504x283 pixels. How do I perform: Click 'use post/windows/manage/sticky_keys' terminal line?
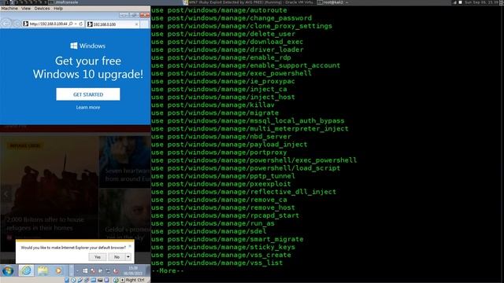[223, 247]
